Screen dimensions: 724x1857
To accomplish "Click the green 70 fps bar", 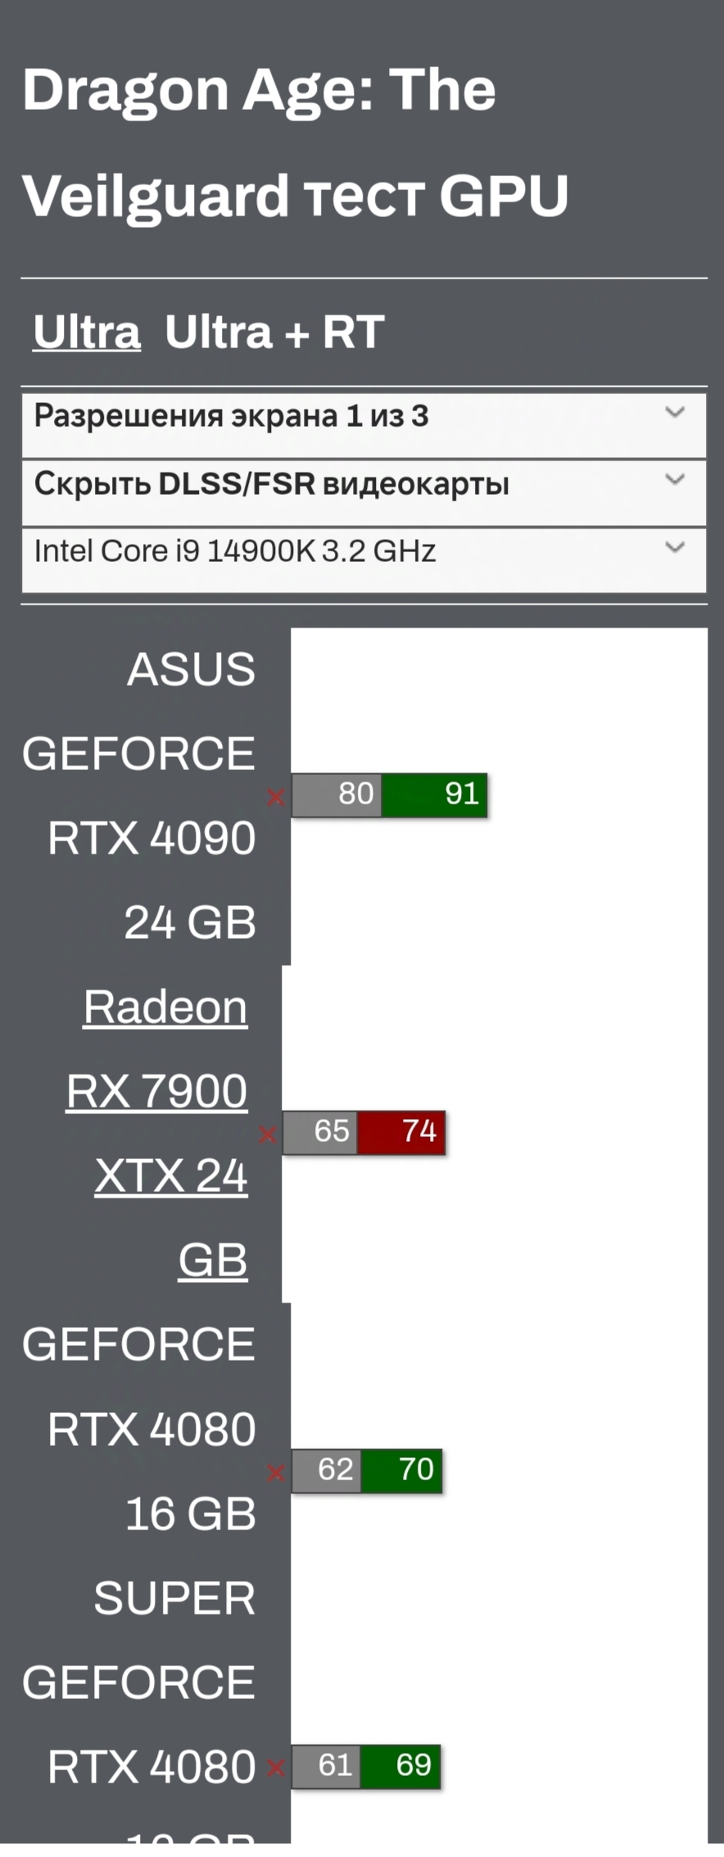I will (401, 1470).
